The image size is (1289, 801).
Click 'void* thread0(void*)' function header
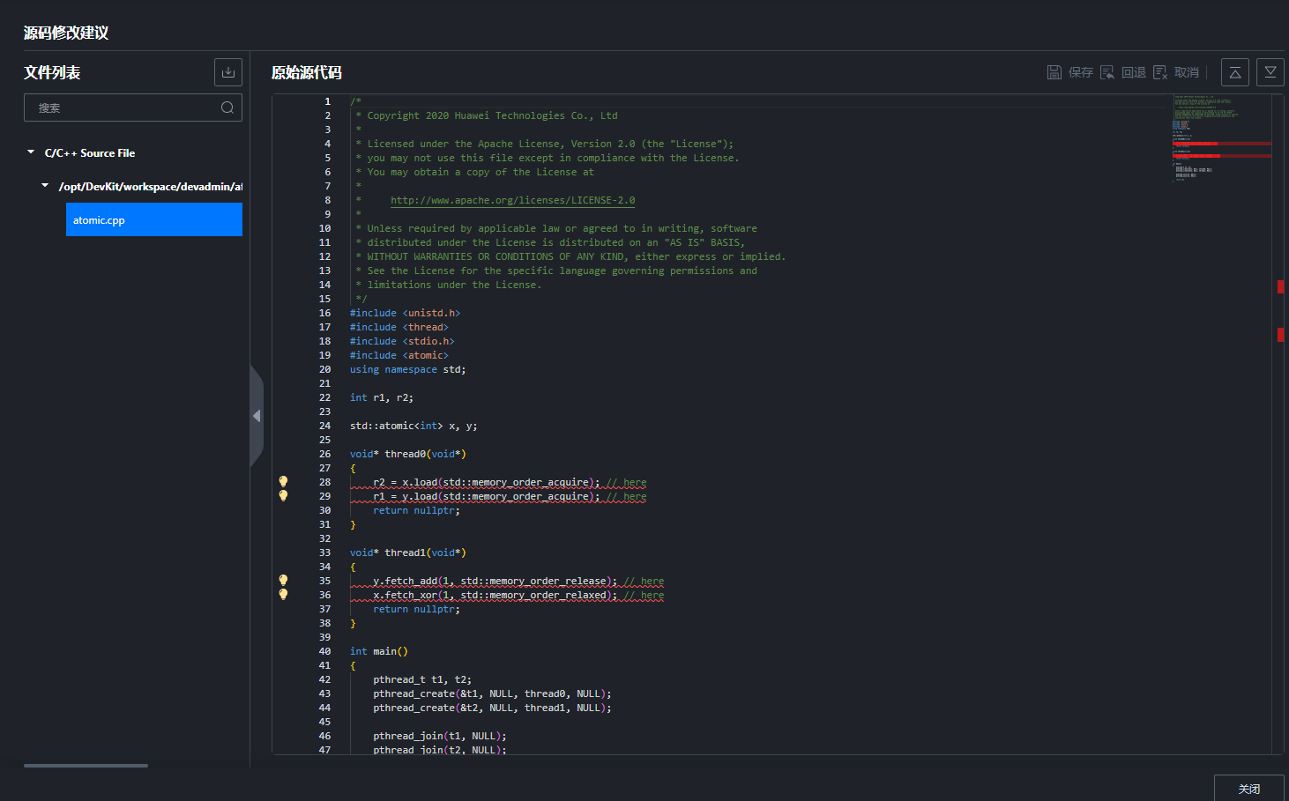[407, 454]
